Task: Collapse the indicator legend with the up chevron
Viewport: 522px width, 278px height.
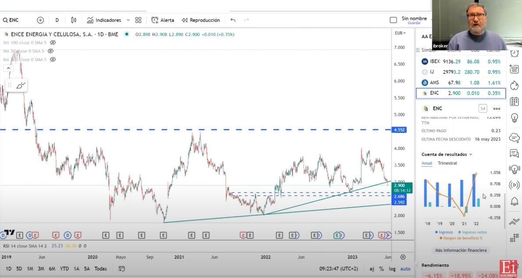Action: click(8, 68)
